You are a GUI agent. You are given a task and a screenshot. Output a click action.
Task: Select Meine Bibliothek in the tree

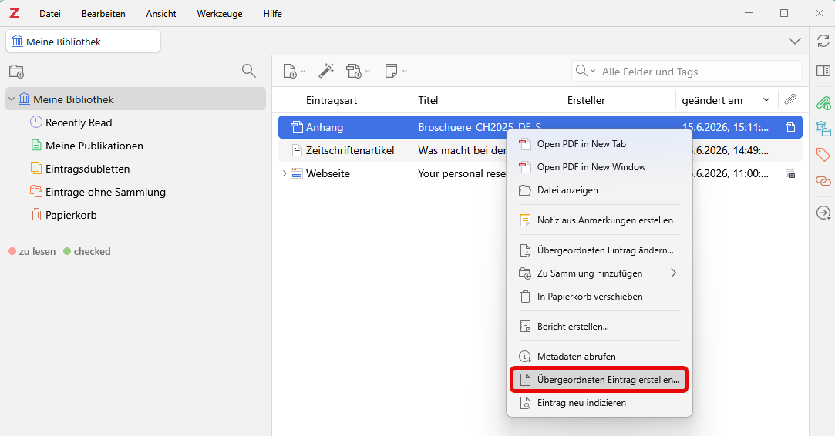136,99
